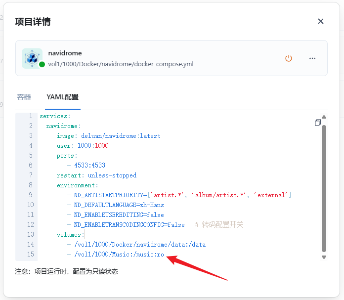The height and width of the screenshot is (300, 344).
Task: Click the ND_ENABLETRANSCODINGCONFIG=false line
Action: pos(129,225)
